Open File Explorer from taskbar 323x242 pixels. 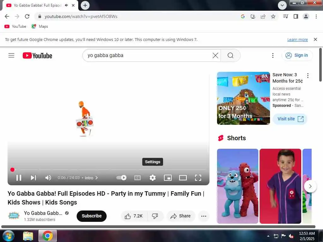pos(28,236)
